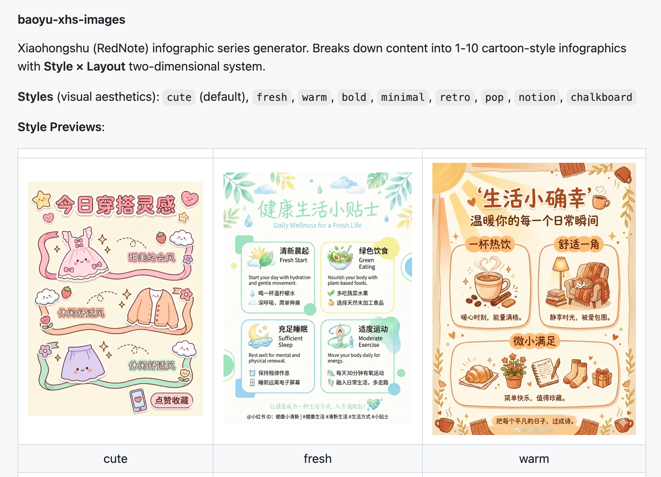Screen dimensions: 661x477
Task: Click the 'pop' inline code tag
Action: pyautogui.click(x=494, y=97)
